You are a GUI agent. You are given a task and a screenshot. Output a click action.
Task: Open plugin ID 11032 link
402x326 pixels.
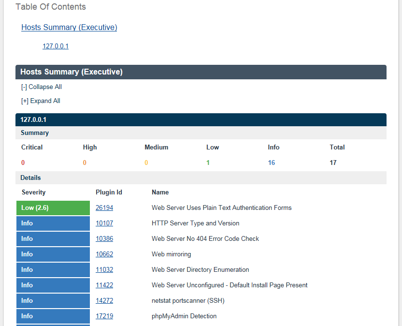(x=104, y=269)
